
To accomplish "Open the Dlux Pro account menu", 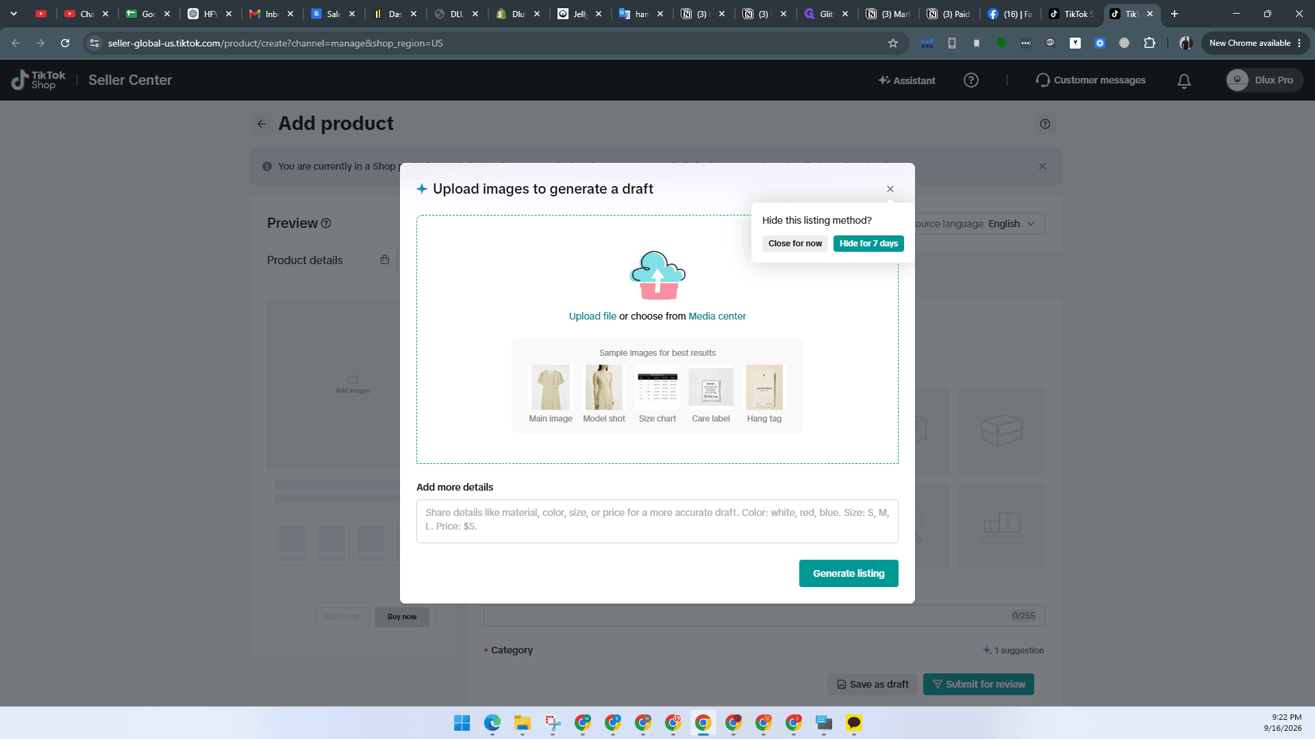I will (1264, 80).
